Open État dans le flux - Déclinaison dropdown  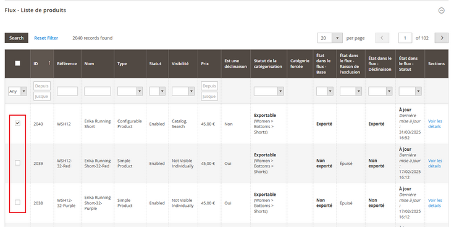380,92
